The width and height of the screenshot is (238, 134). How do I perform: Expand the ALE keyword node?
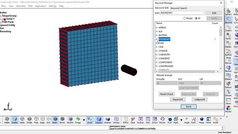pyautogui.click(x=157, y=31)
